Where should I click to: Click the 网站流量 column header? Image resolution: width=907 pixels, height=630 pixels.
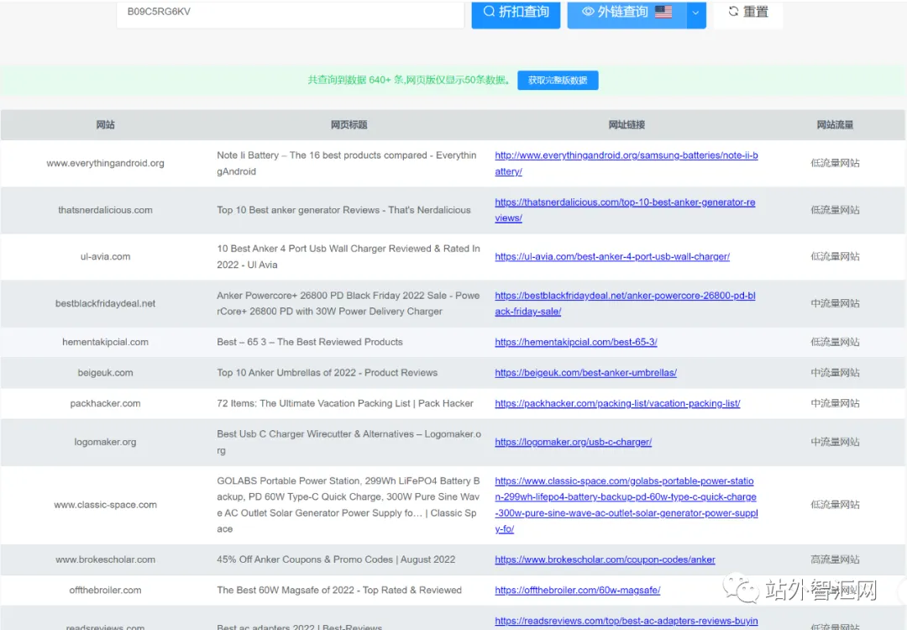click(x=835, y=125)
